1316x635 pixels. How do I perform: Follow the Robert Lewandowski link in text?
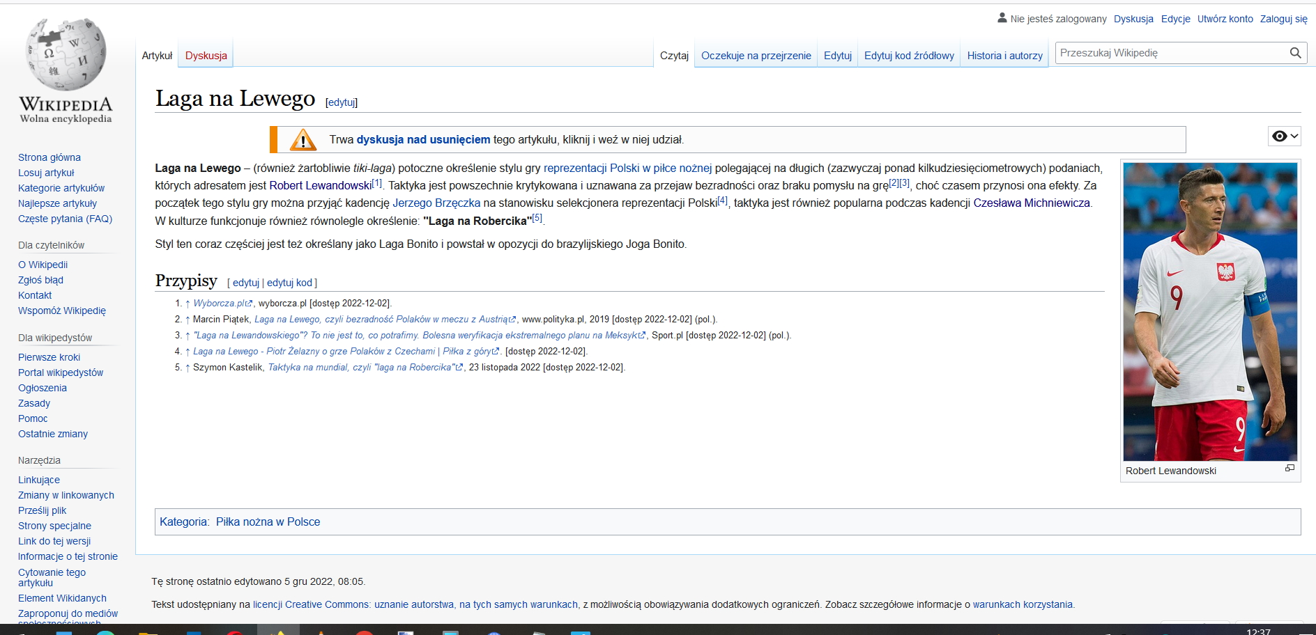tap(321, 186)
